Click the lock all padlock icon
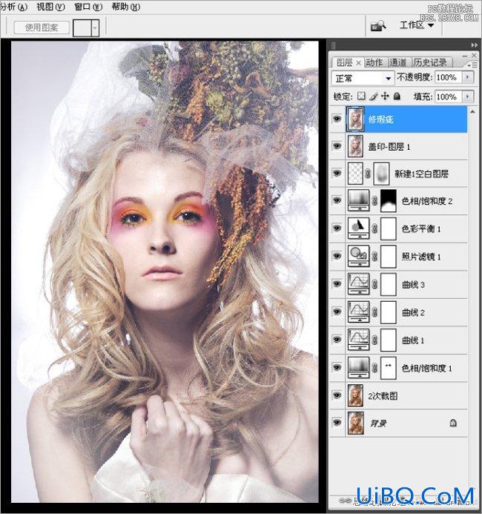The image size is (482, 514). (x=397, y=96)
